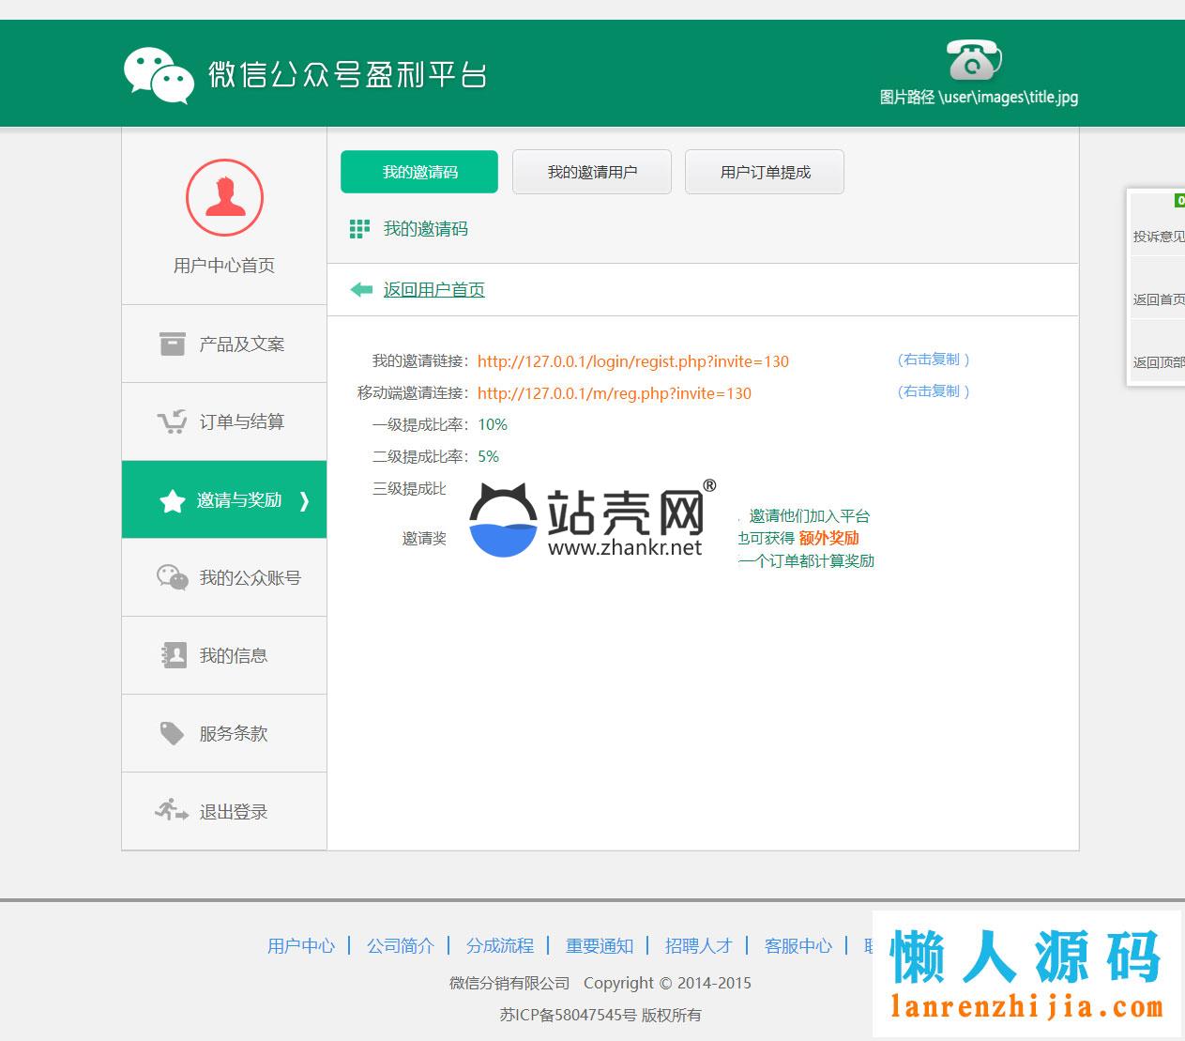Viewport: 1185px width, 1041px height.
Task: Switch to the 我的邀请用户 tab
Action: point(592,172)
